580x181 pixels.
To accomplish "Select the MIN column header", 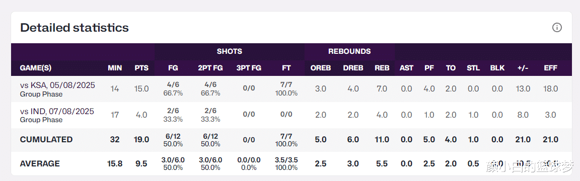I will pyautogui.click(x=115, y=68).
